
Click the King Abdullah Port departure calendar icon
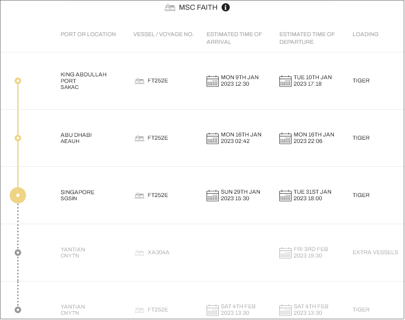285,81
